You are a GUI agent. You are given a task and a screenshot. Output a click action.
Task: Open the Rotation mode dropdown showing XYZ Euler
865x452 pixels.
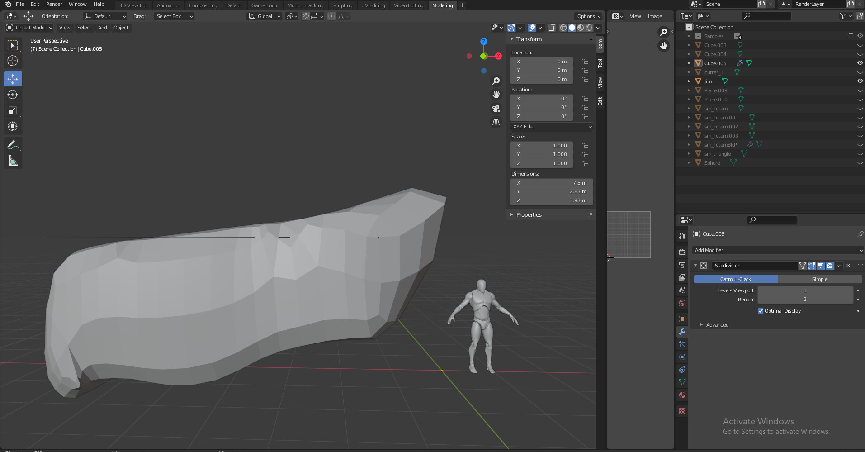tap(551, 127)
